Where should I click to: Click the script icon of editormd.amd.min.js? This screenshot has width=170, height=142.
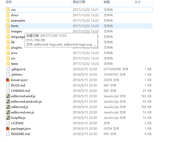(8, 102)
